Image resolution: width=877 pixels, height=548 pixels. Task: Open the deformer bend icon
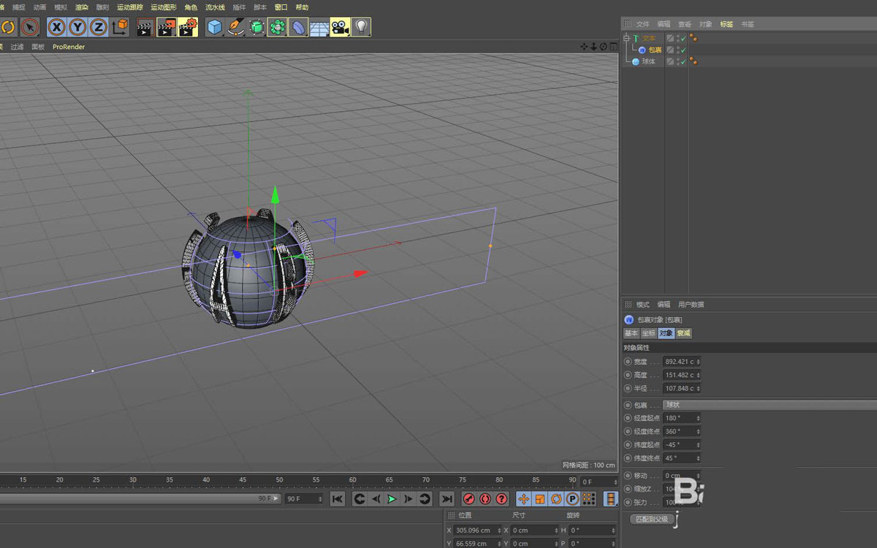point(298,28)
